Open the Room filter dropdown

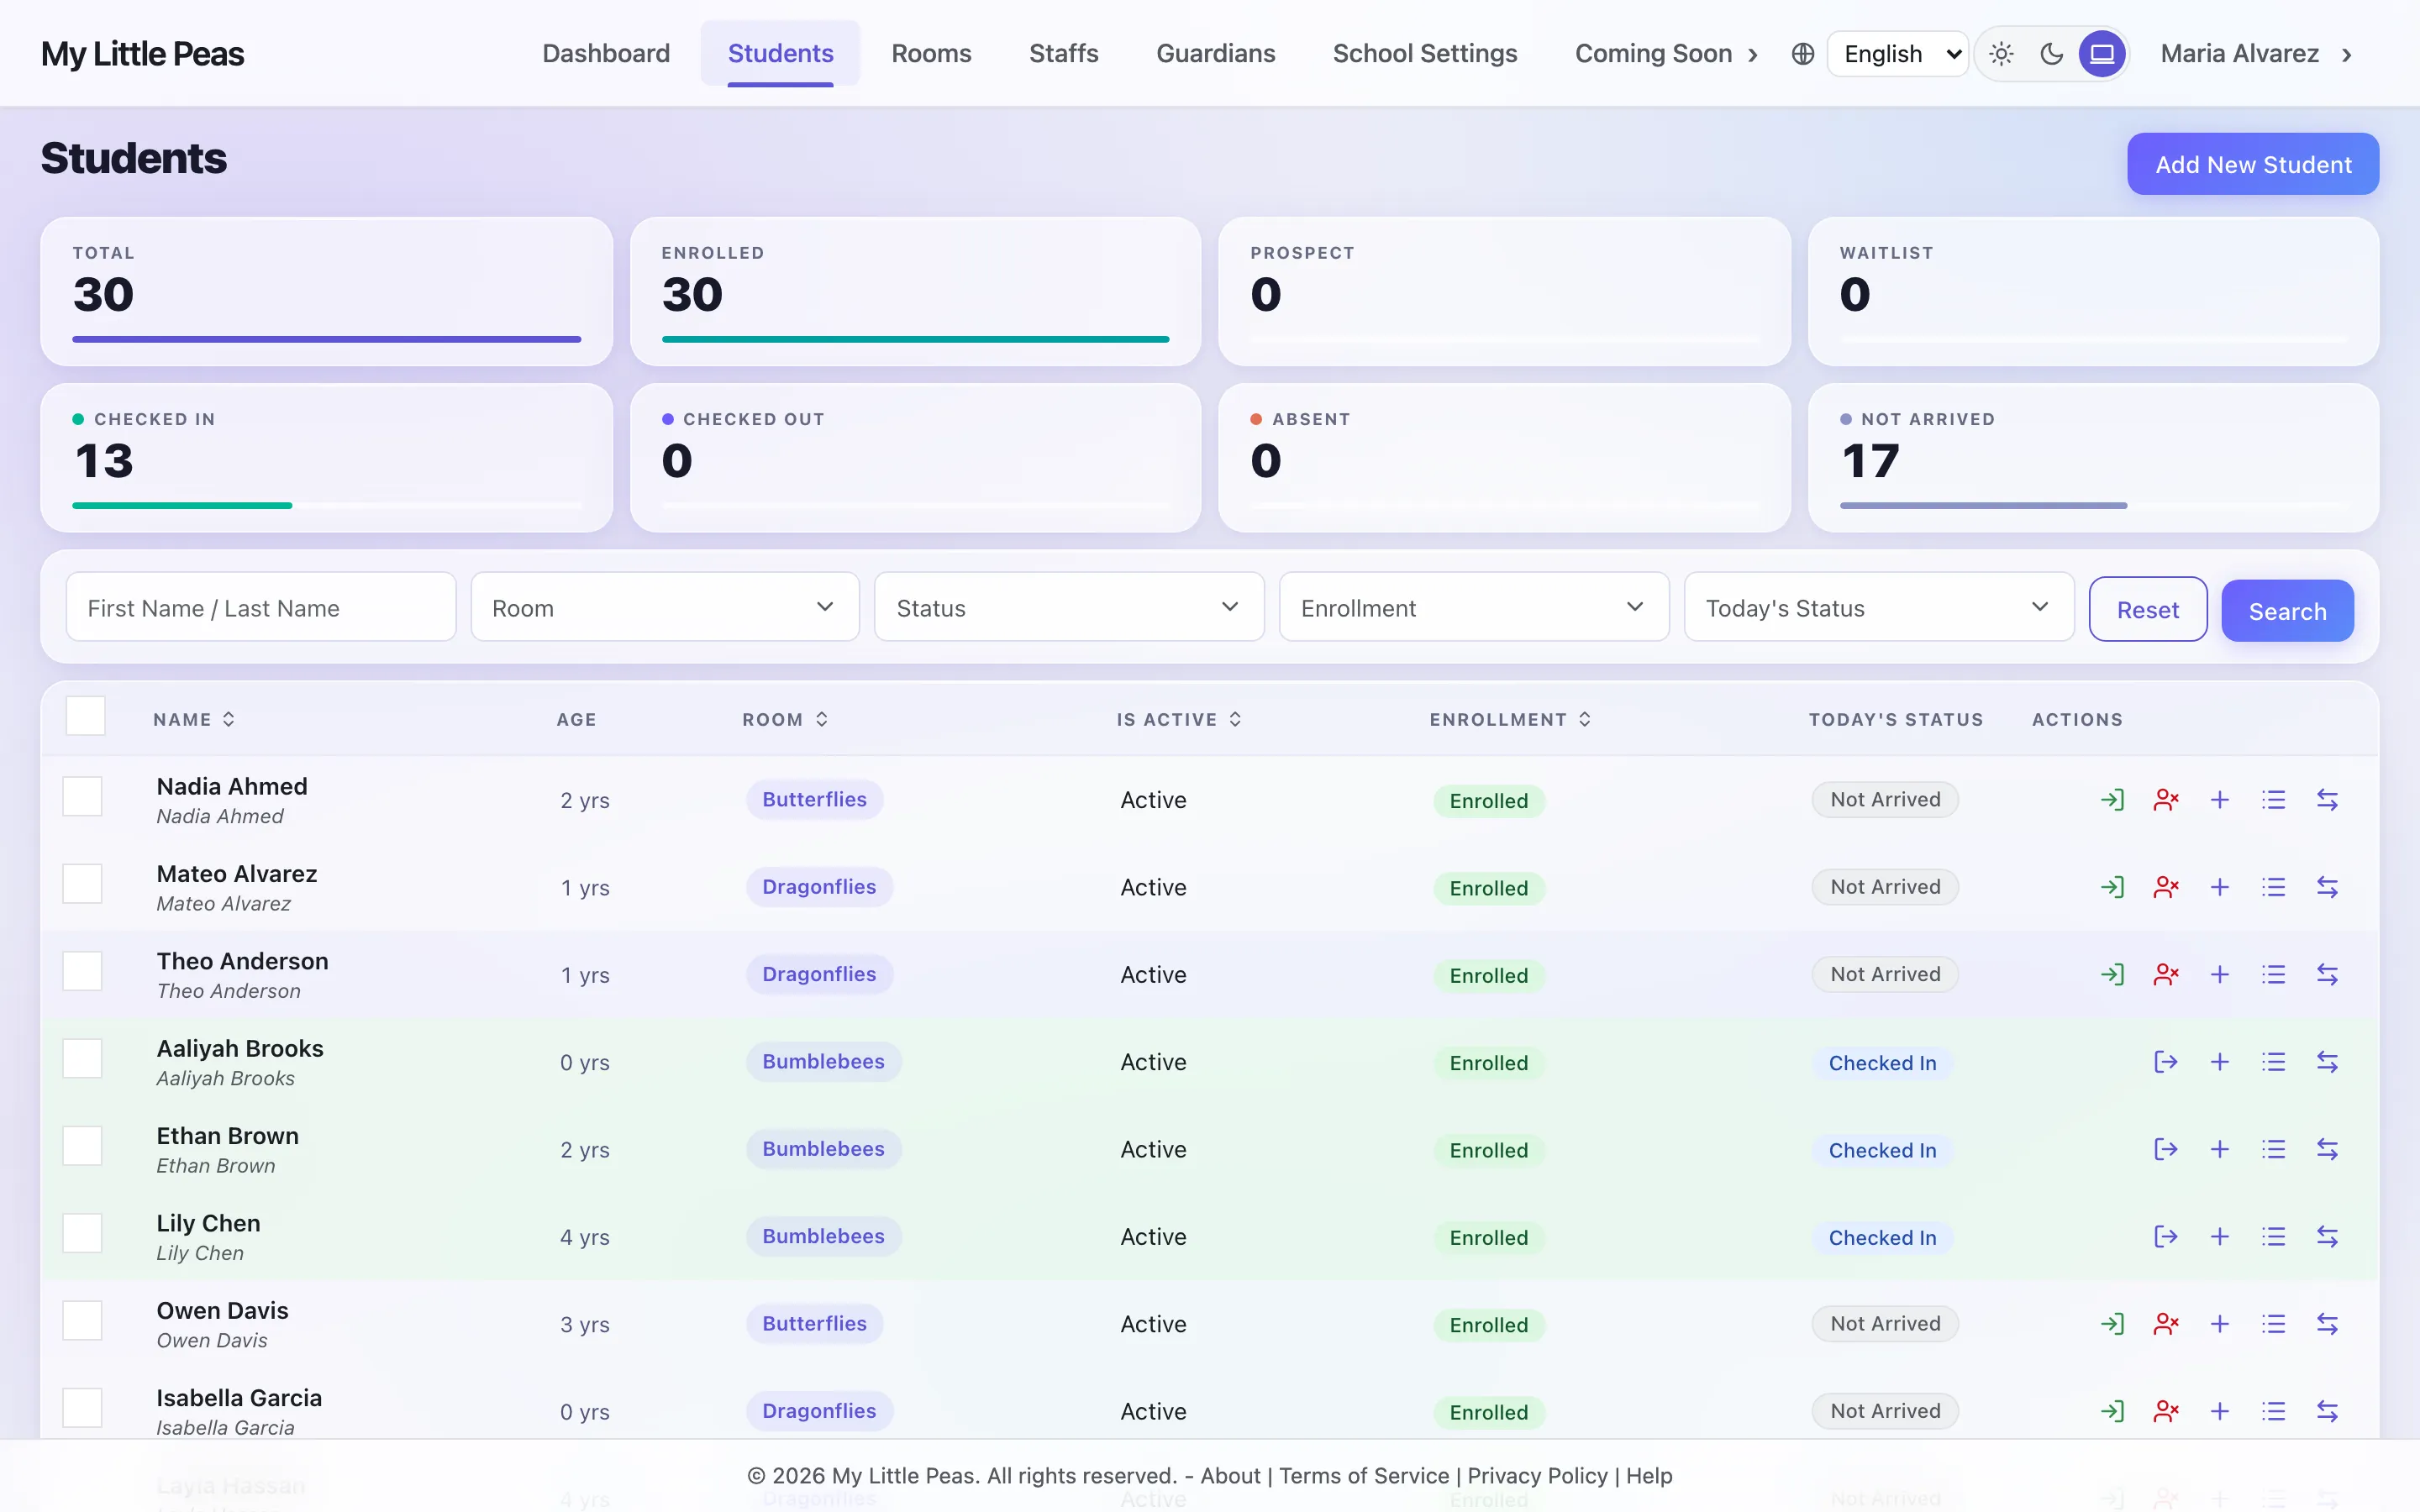click(x=665, y=607)
